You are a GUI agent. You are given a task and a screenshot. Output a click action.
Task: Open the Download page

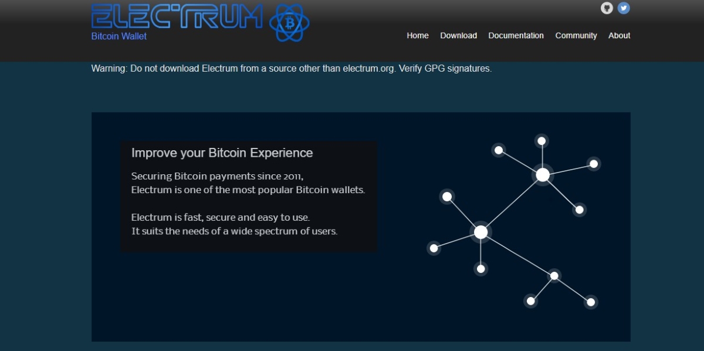coord(459,35)
